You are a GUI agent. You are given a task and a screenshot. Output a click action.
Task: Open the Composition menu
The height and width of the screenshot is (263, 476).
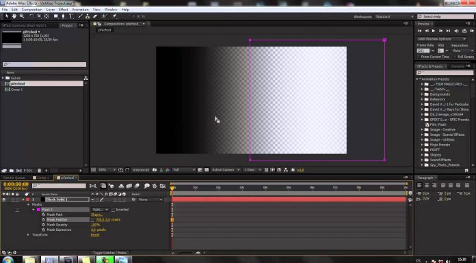(x=32, y=10)
